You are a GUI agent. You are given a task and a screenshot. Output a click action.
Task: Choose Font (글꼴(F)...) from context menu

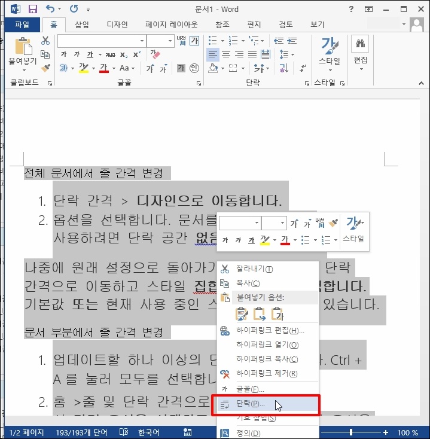click(268, 389)
